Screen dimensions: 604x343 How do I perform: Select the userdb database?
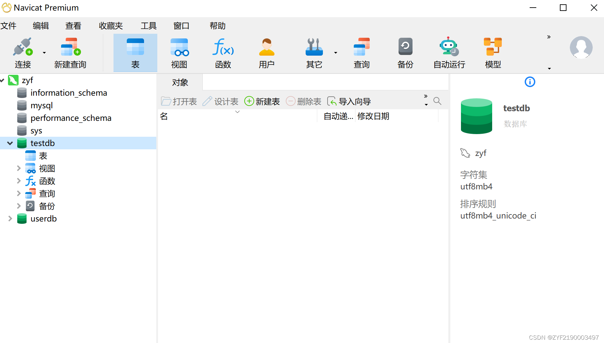click(x=43, y=219)
